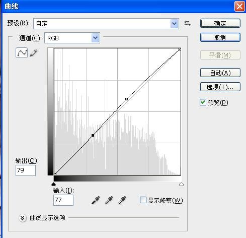Open the 预设 preset dropdown
Image resolution: width=246 pixels, height=238 pixels.
point(106,24)
